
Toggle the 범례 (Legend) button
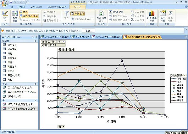(23, 12)
